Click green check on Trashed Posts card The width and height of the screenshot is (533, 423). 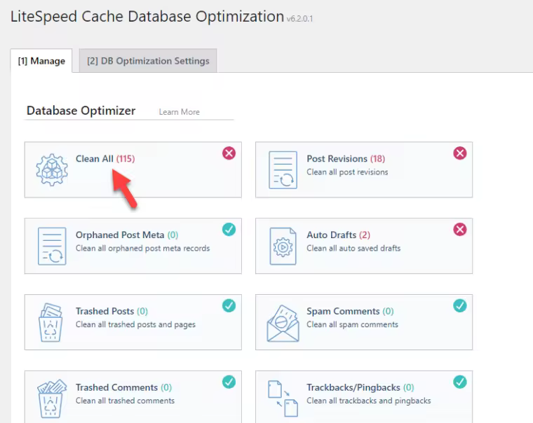pyautogui.click(x=229, y=305)
